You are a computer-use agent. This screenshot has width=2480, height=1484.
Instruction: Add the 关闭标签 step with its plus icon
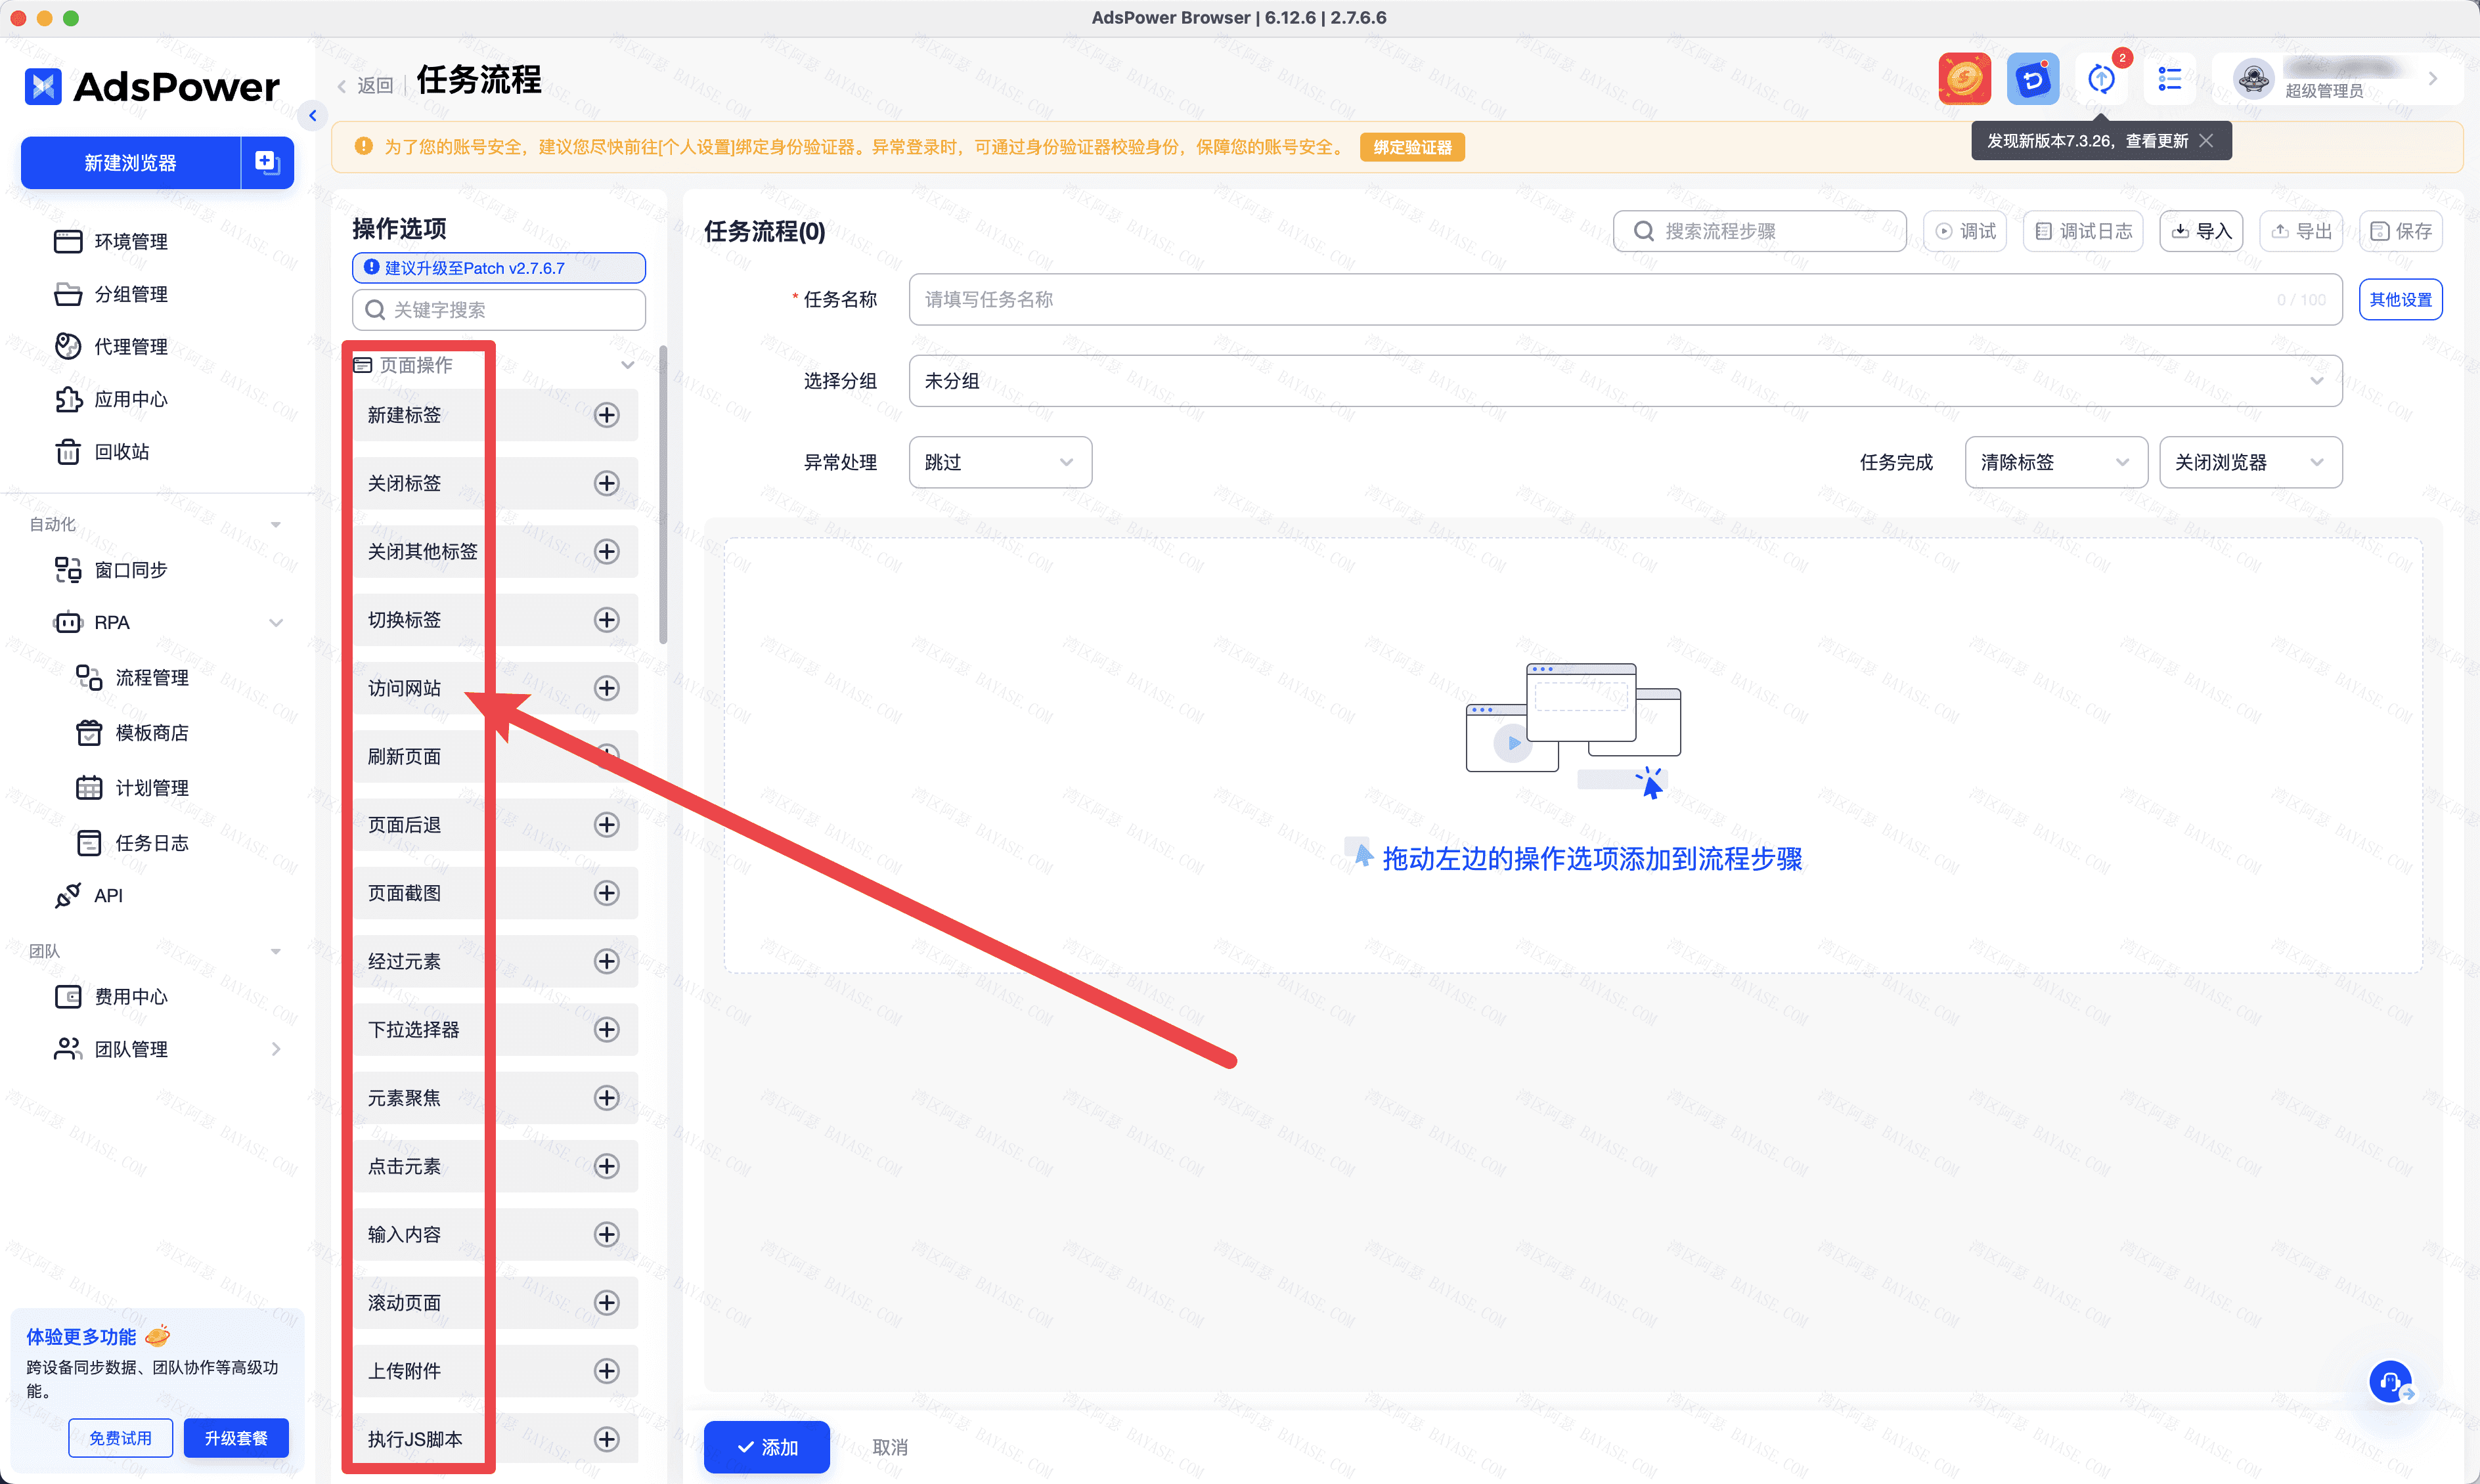click(x=606, y=483)
